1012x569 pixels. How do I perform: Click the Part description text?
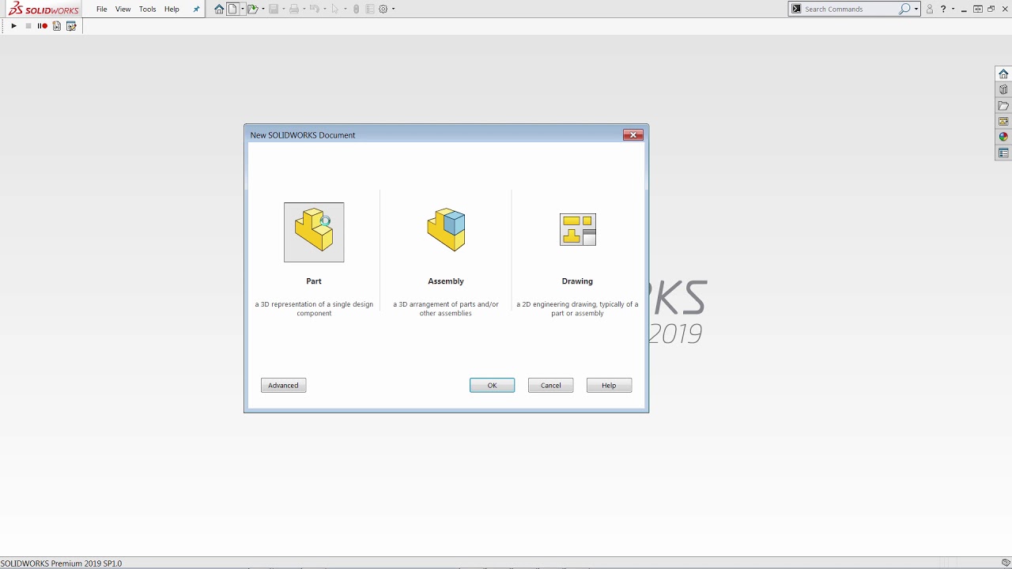tap(314, 308)
